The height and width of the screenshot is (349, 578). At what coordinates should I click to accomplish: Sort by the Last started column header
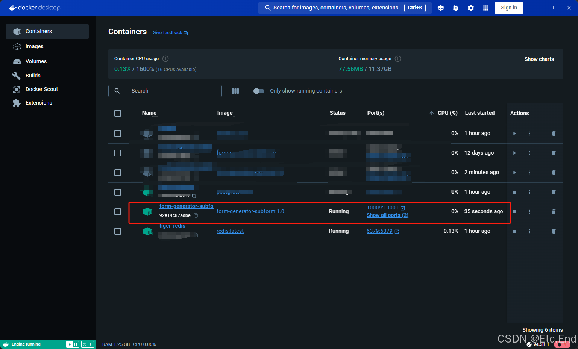tap(480, 113)
